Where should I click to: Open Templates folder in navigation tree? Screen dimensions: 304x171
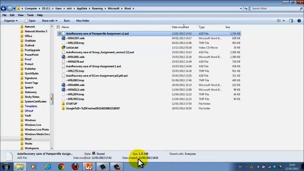point(31,106)
